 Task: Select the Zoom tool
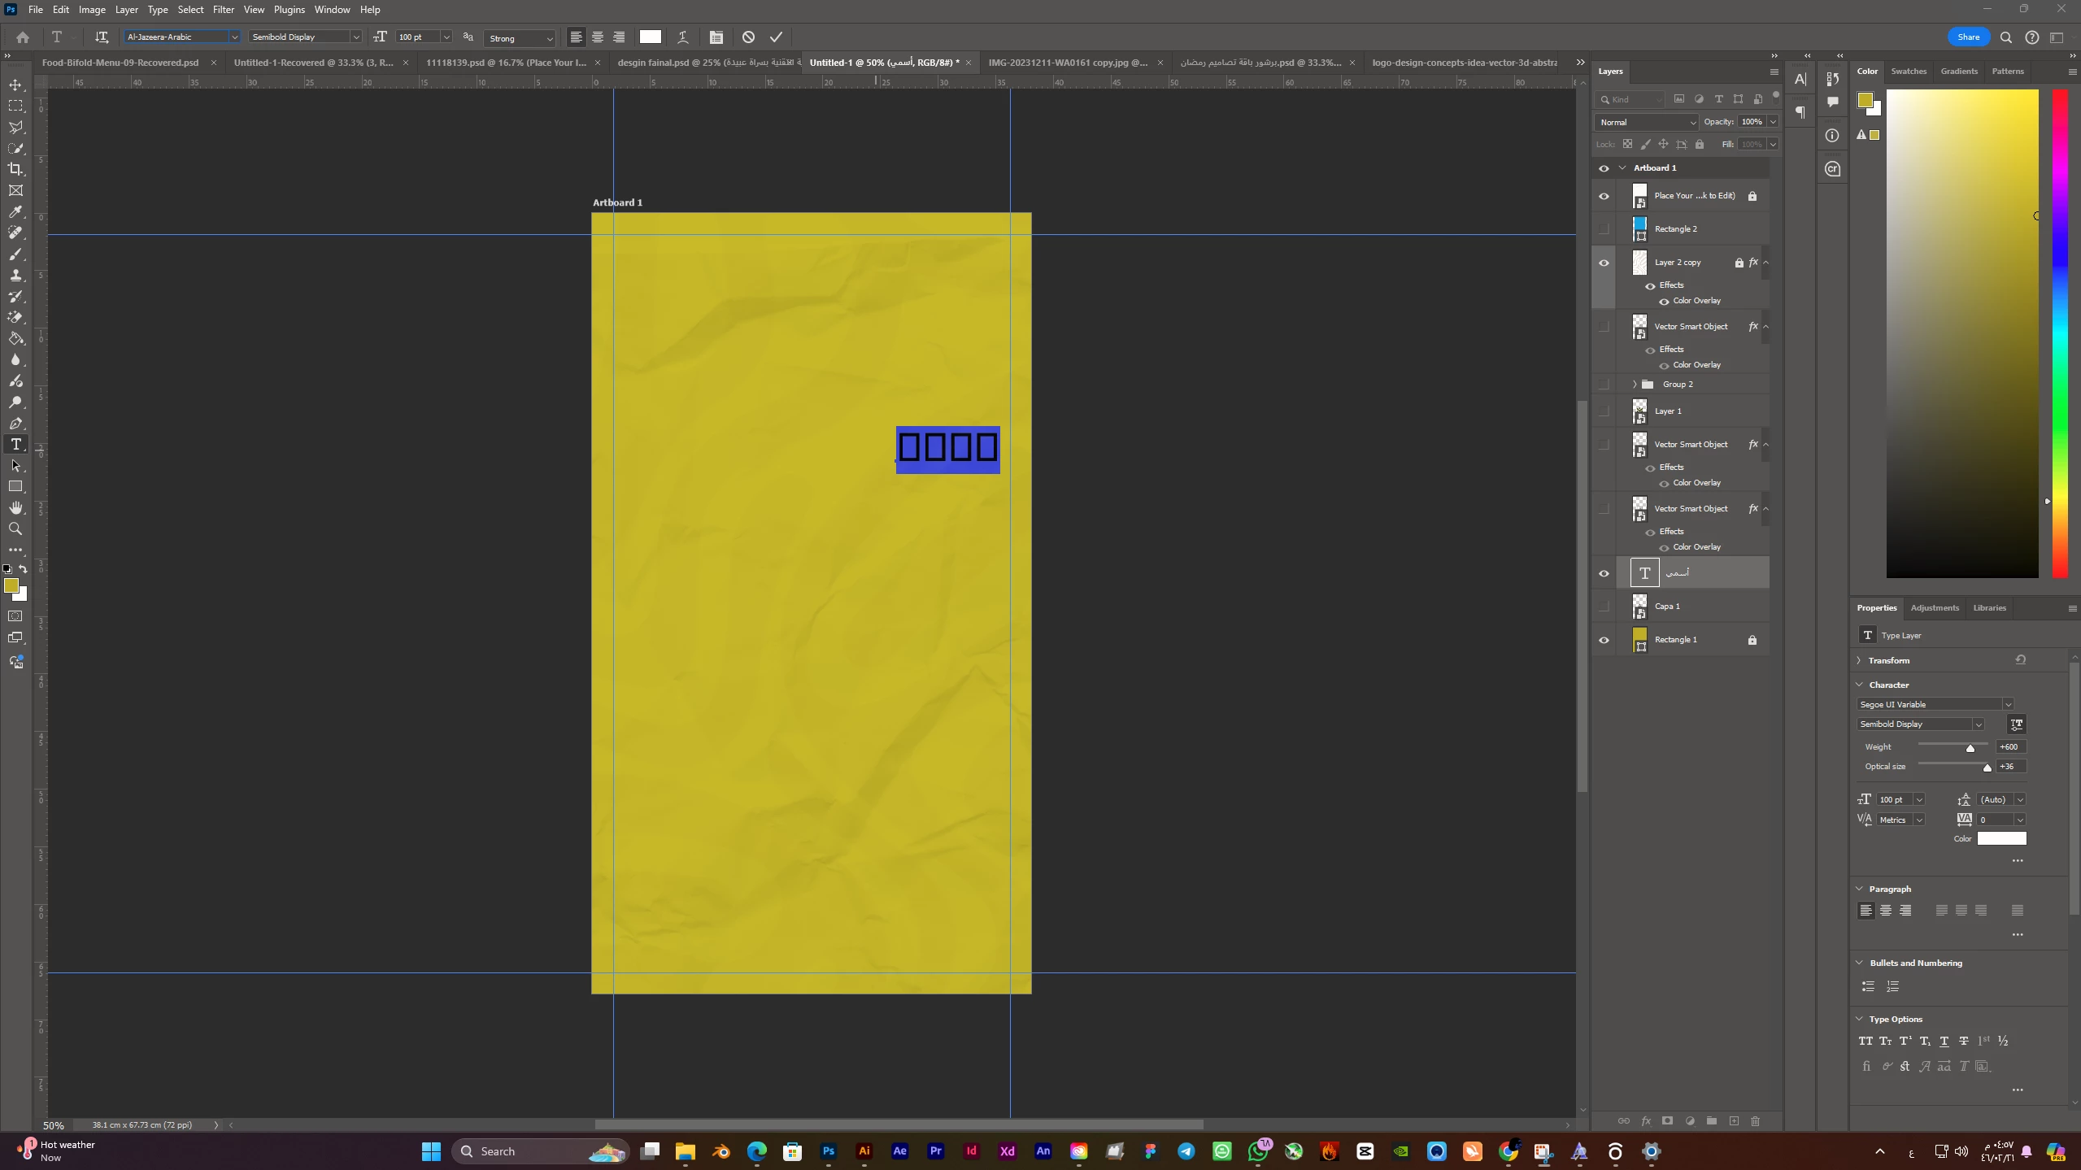[15, 529]
